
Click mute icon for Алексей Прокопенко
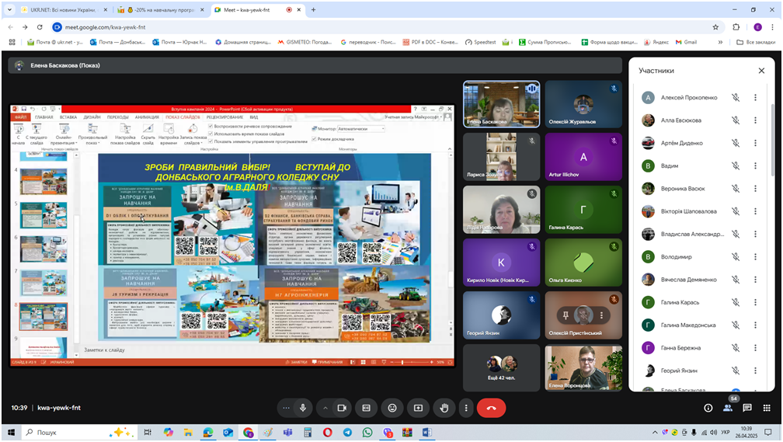pos(736,97)
